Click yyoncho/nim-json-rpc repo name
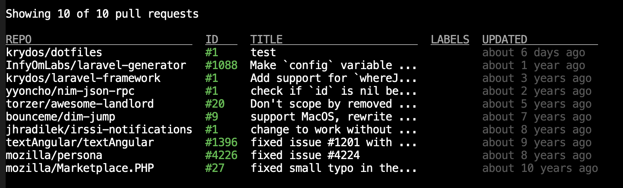The width and height of the screenshot is (623, 188). coord(70,91)
